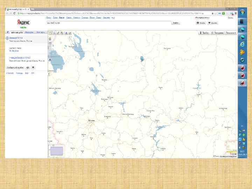Switch to the Мои карты tab
The height and width of the screenshot is (189, 252).
(41, 33)
